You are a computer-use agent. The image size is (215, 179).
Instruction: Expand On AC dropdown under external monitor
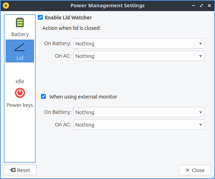tap(139, 125)
